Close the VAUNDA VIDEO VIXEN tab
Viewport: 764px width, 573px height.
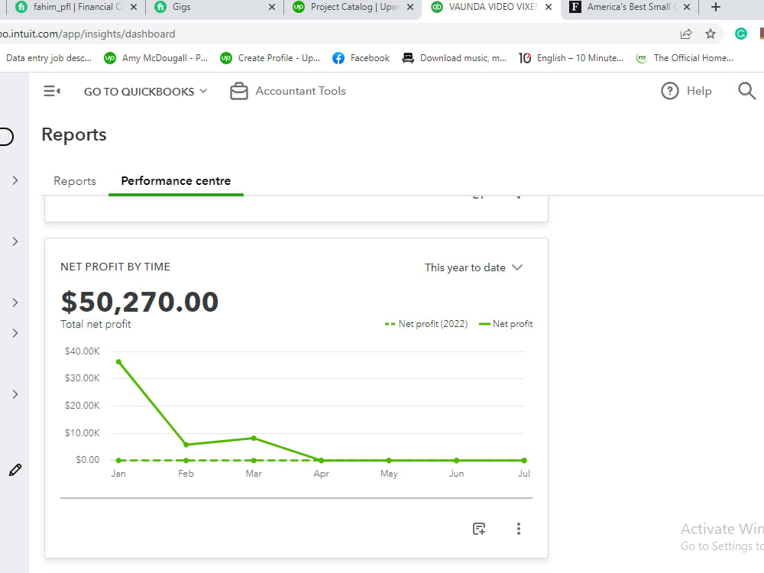548,8
